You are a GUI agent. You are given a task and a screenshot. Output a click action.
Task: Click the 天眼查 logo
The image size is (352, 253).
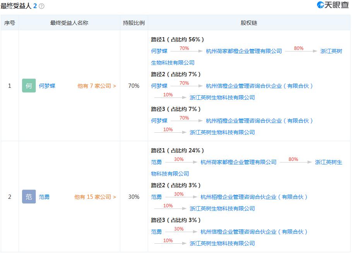(333, 5)
